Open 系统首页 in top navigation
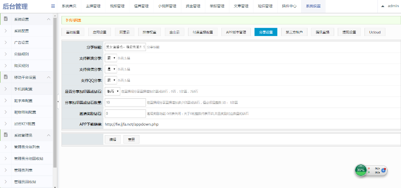The image size is (401, 188). pyautogui.click(x=69, y=6)
